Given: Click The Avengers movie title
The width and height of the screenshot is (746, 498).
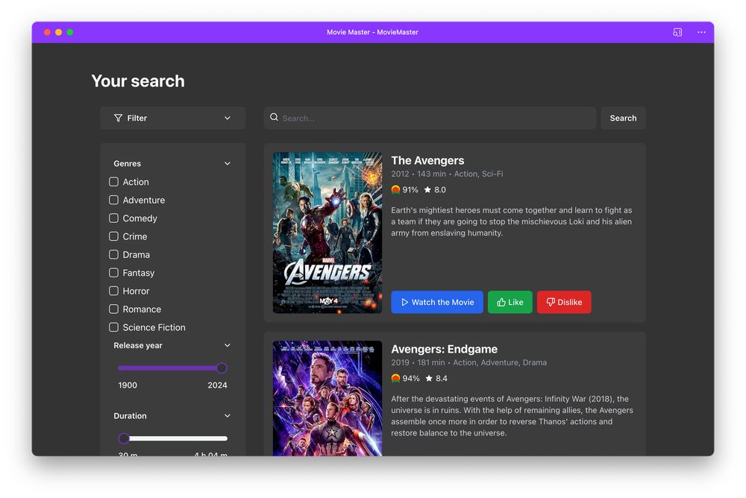Looking at the screenshot, I should (x=427, y=160).
